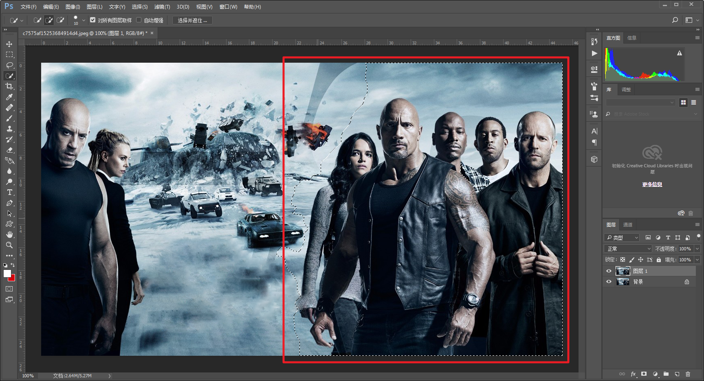
Task: Select the Lasso tool
Action: coord(9,65)
